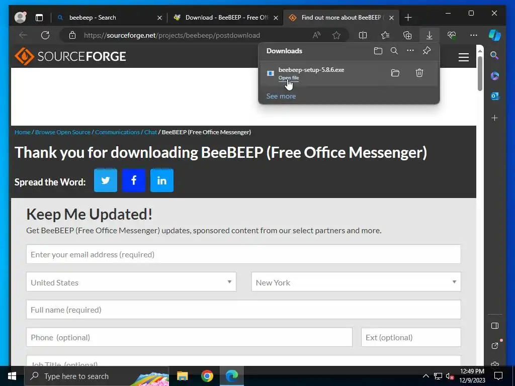Delete the beebeep-setup download entry

[x=419, y=73]
